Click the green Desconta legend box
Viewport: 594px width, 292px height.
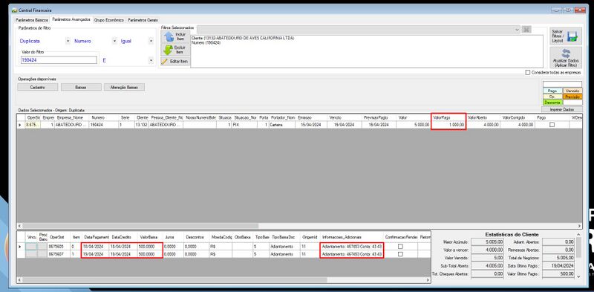[x=552, y=103]
